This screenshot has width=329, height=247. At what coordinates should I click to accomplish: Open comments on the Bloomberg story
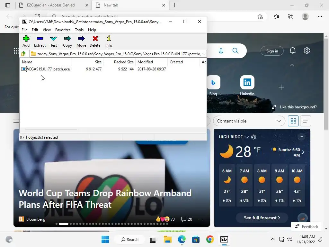(x=187, y=219)
